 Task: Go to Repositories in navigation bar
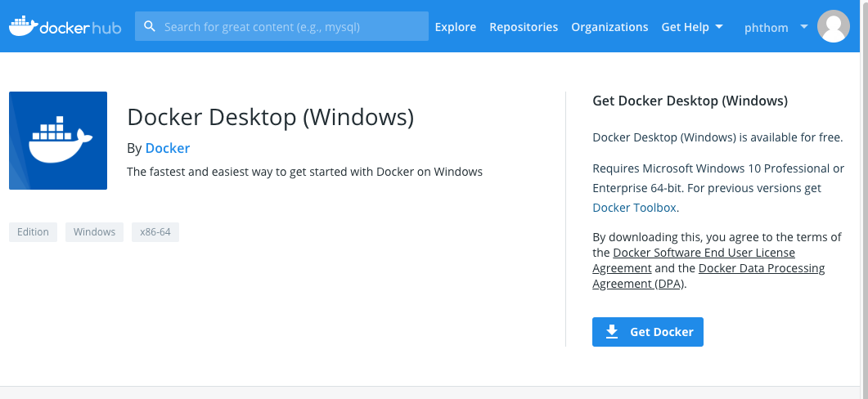pos(524,27)
